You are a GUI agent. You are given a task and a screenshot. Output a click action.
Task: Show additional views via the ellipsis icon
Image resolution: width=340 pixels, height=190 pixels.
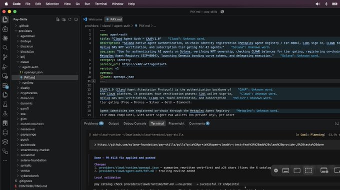click(5, 161)
